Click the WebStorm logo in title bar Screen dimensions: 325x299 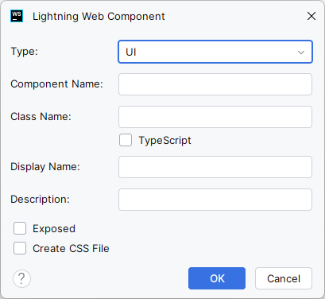[17, 16]
